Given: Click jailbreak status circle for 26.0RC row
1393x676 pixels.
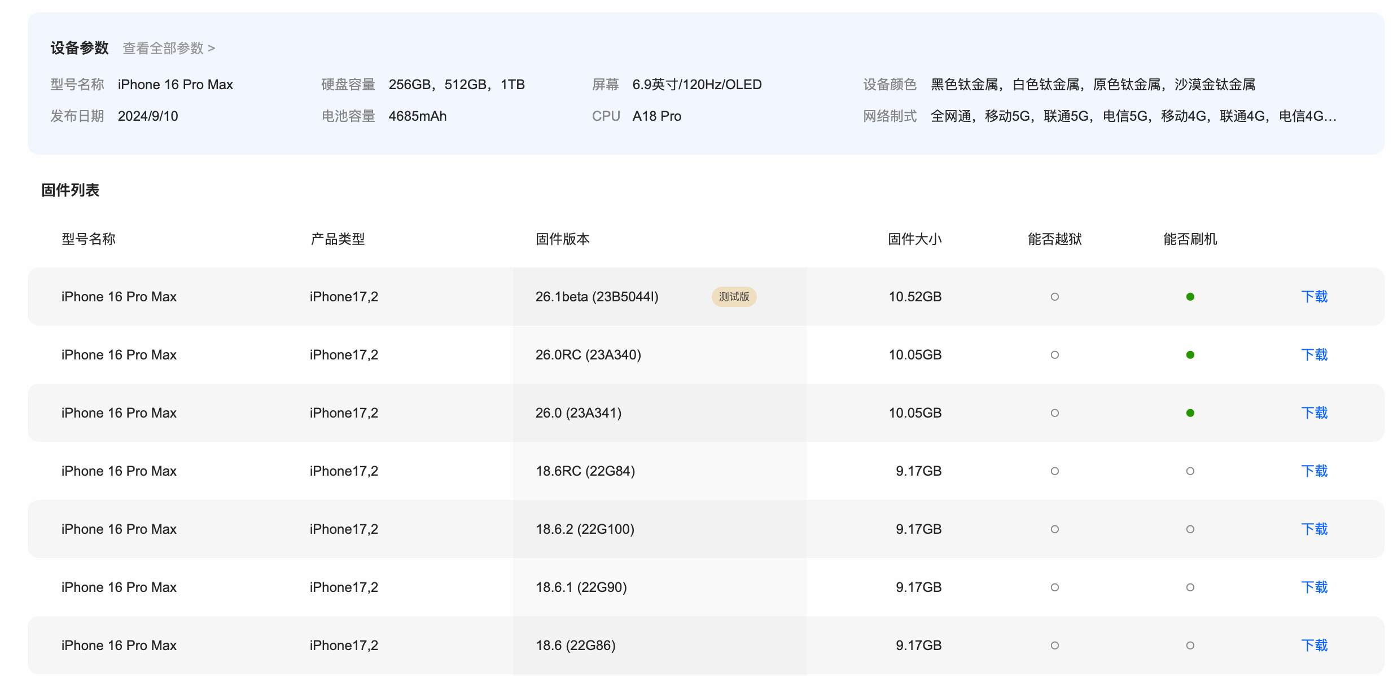Looking at the screenshot, I should (x=1054, y=355).
